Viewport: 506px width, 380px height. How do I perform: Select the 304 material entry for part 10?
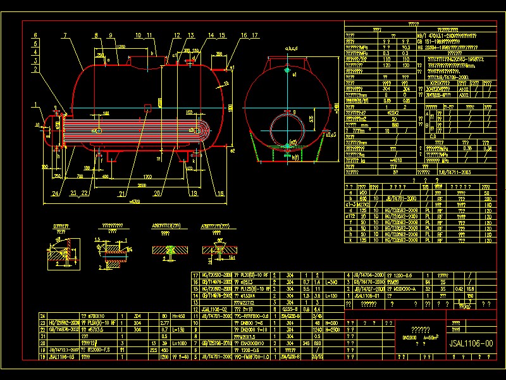[x=289, y=323]
